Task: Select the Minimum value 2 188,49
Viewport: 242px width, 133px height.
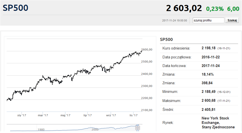Action: pyautogui.click(x=208, y=92)
